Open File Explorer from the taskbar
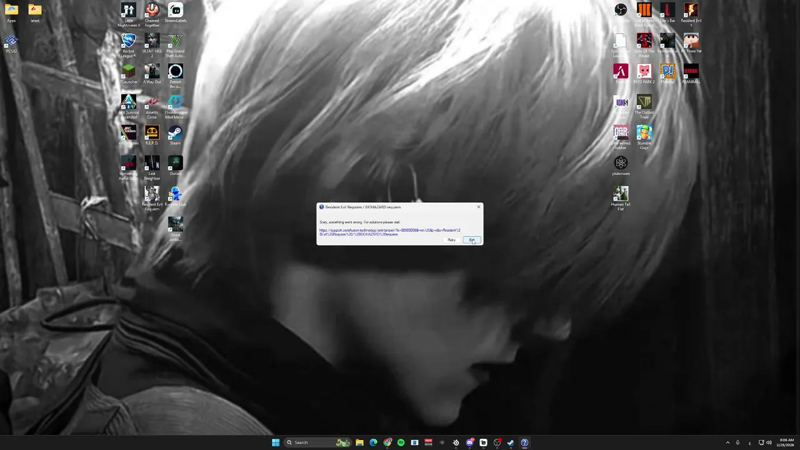The height and width of the screenshot is (450, 800). pos(359,442)
